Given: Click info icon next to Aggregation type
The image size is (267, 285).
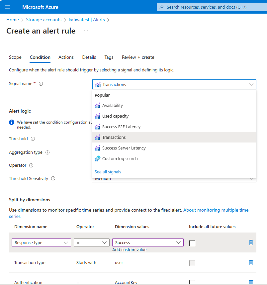Looking at the screenshot, I should coord(47,152).
